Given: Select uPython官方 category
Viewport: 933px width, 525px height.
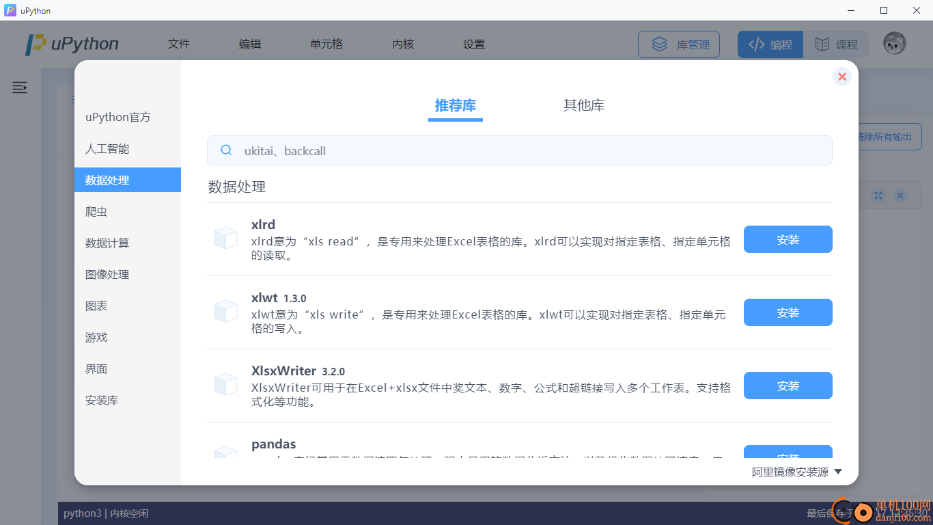Looking at the screenshot, I should 128,117.
